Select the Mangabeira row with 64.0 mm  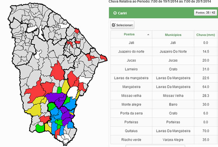(x=132, y=87)
